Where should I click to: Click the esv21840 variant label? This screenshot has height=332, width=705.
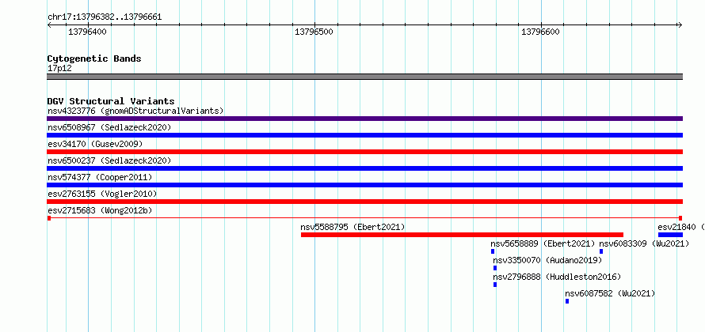coord(681,227)
